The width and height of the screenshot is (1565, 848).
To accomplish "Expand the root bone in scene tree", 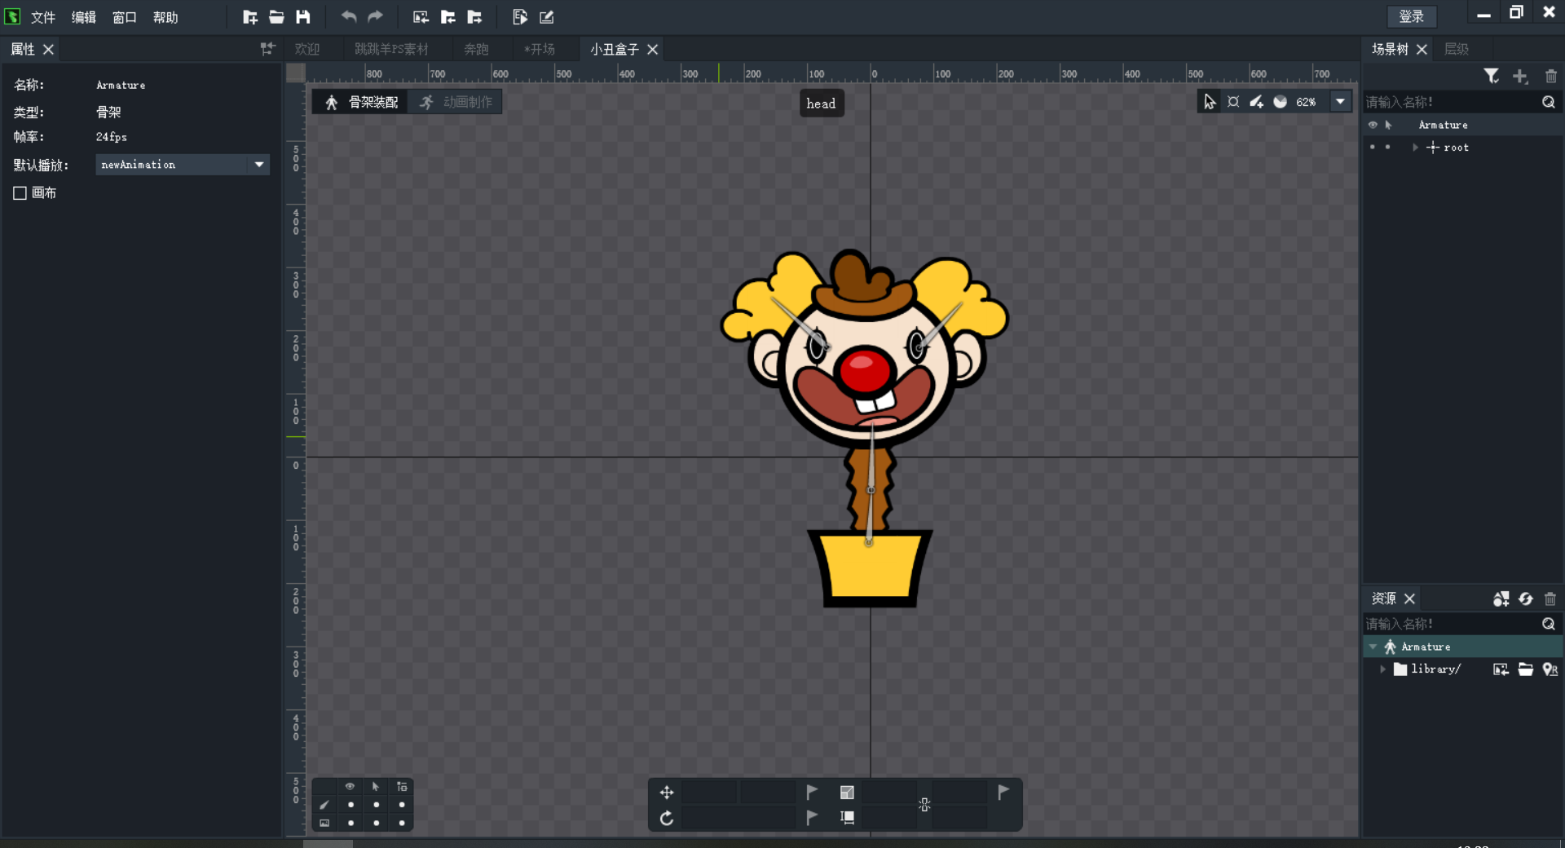I will [1415, 148].
